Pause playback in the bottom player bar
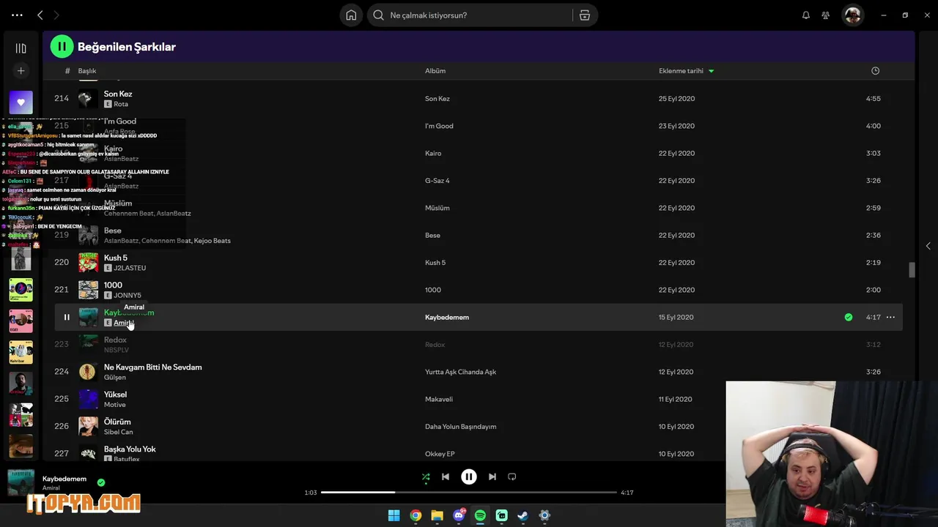Viewport: 938px width, 527px height. point(469,476)
